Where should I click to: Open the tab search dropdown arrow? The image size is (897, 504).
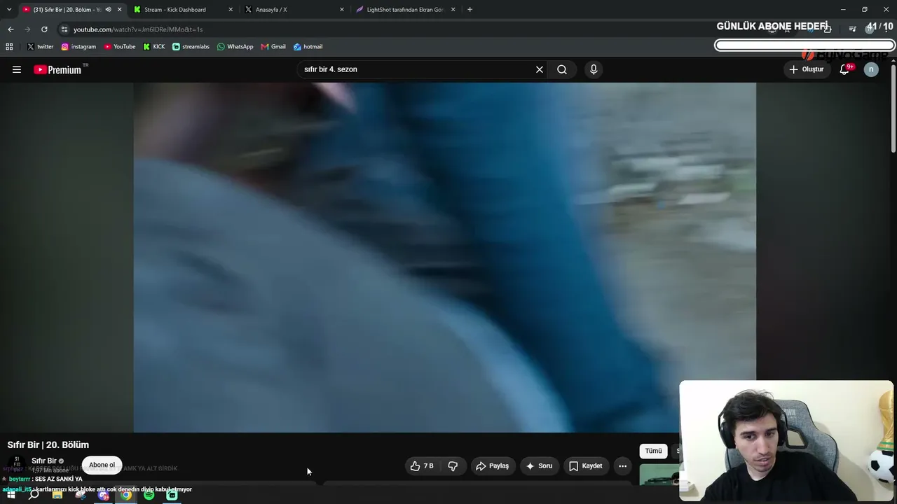coord(8,10)
